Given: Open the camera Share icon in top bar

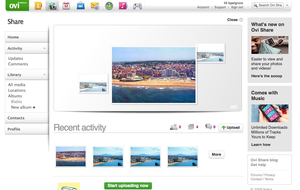Looking at the screenshot, I should point(52,6).
